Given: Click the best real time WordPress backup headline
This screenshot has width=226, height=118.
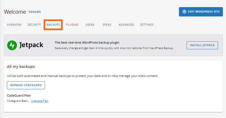Looking at the screenshot, I should tap(87, 42).
